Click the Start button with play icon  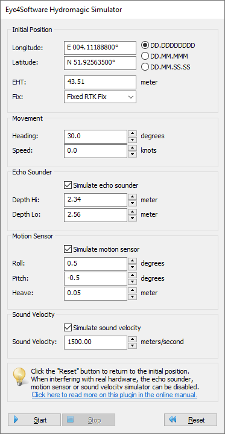pos(34,420)
